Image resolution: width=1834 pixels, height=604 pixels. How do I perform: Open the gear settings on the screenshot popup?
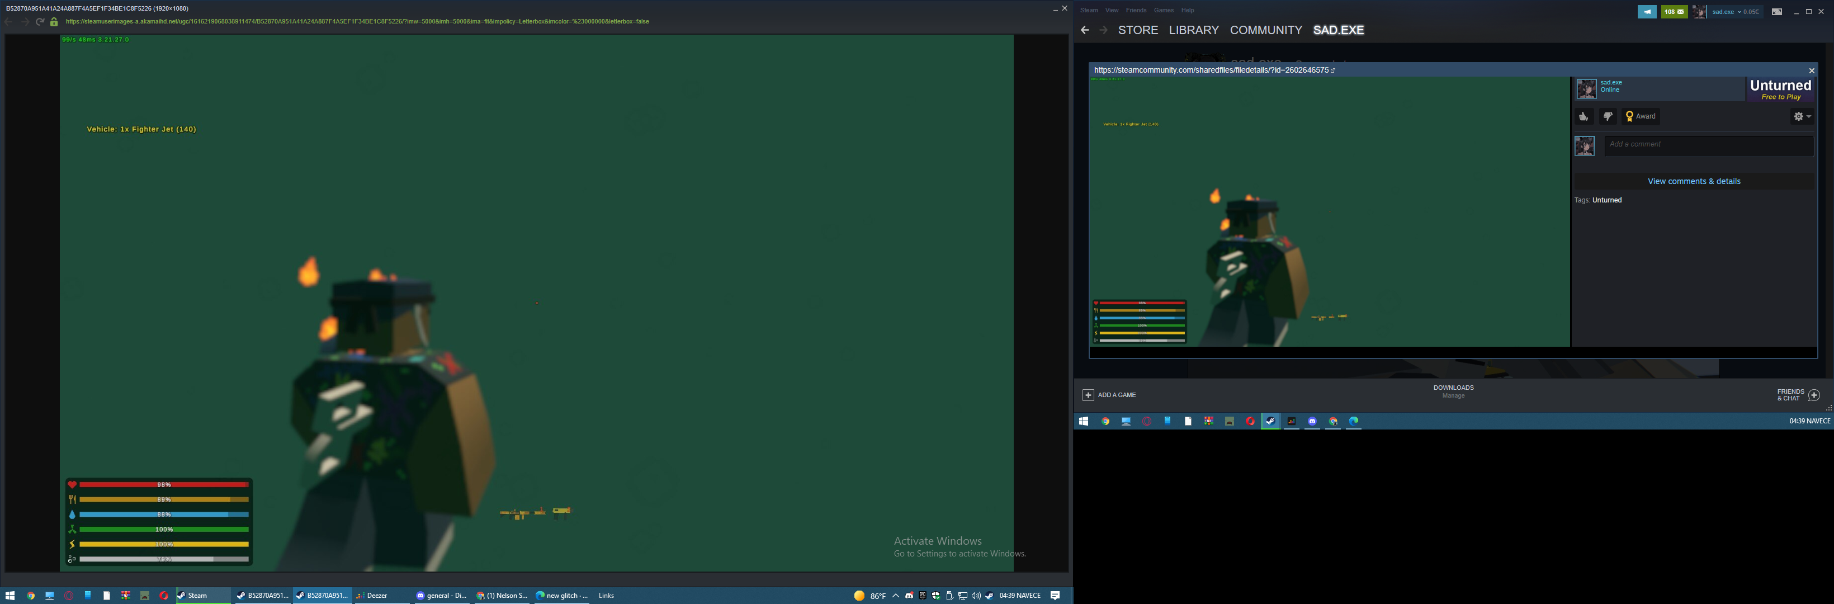1798,116
